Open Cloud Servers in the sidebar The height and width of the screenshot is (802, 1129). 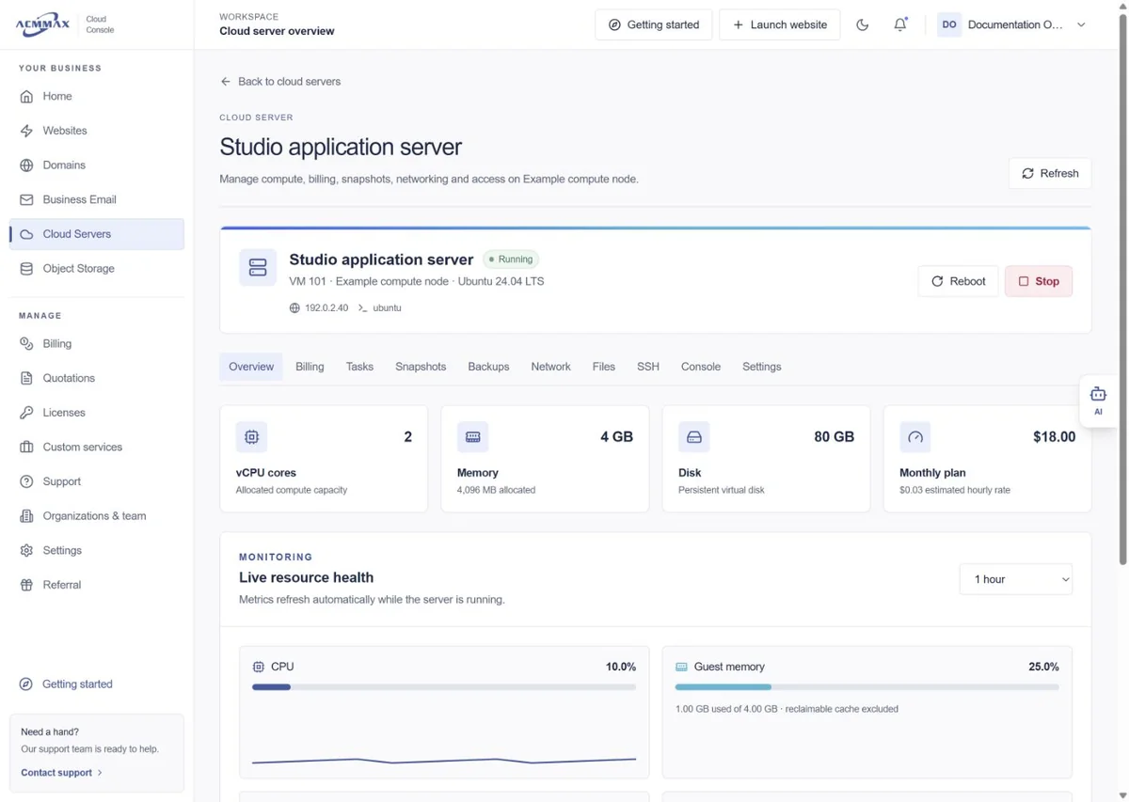coord(97,234)
